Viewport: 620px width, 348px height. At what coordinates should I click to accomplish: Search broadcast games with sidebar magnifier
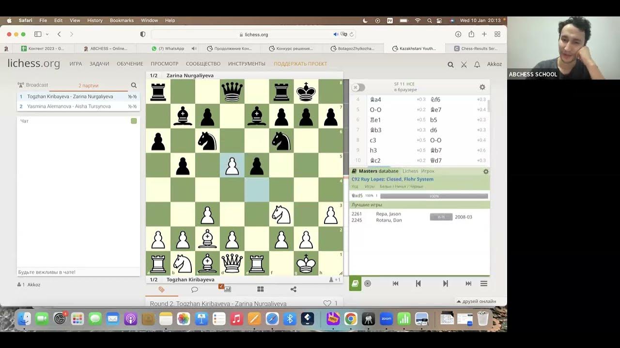pos(134,85)
